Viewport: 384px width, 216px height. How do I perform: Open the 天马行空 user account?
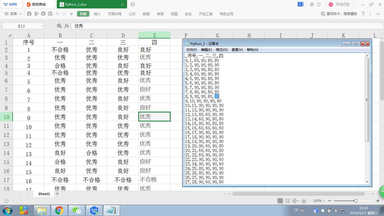coord(339,4)
